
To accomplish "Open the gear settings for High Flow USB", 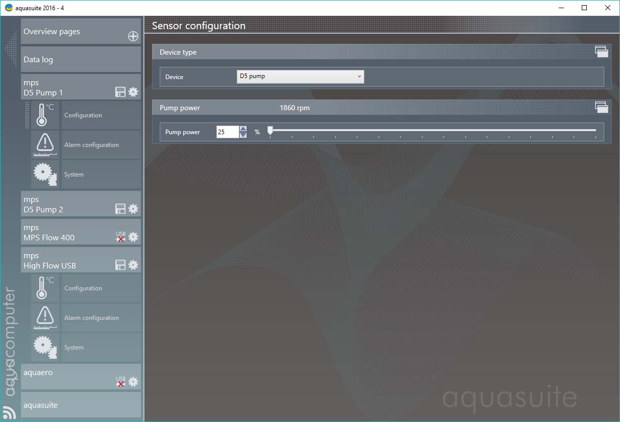I will click(133, 265).
